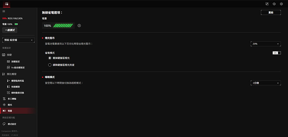Open 多工轉輪 multi-wheel section
The height and width of the screenshot is (137, 288).
12,99
